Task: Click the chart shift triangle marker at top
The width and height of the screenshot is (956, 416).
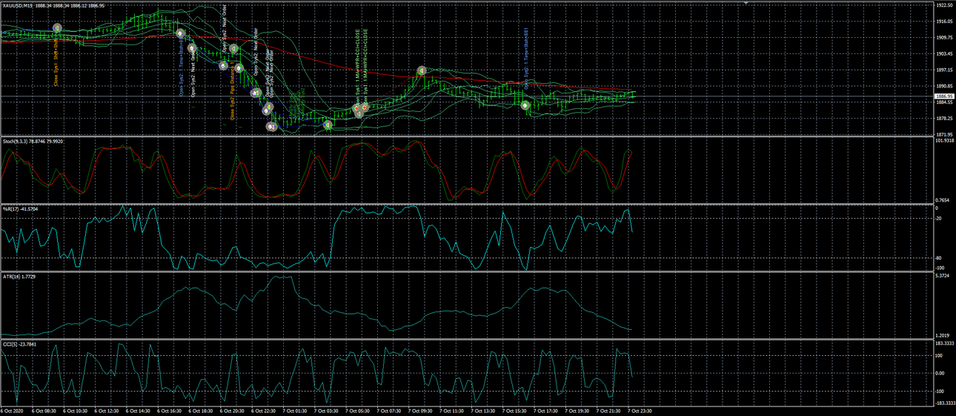Action: coord(748,4)
